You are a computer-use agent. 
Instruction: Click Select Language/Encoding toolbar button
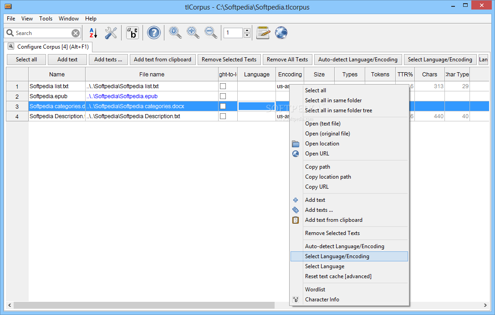pyautogui.click(x=440, y=60)
